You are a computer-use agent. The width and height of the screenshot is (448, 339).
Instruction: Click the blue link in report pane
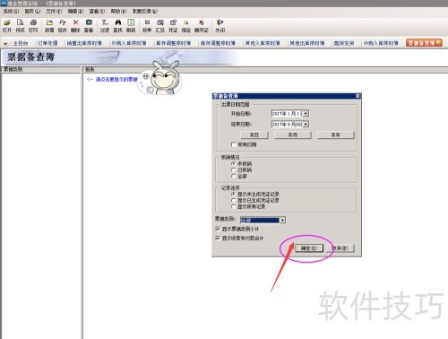pyautogui.click(x=116, y=79)
